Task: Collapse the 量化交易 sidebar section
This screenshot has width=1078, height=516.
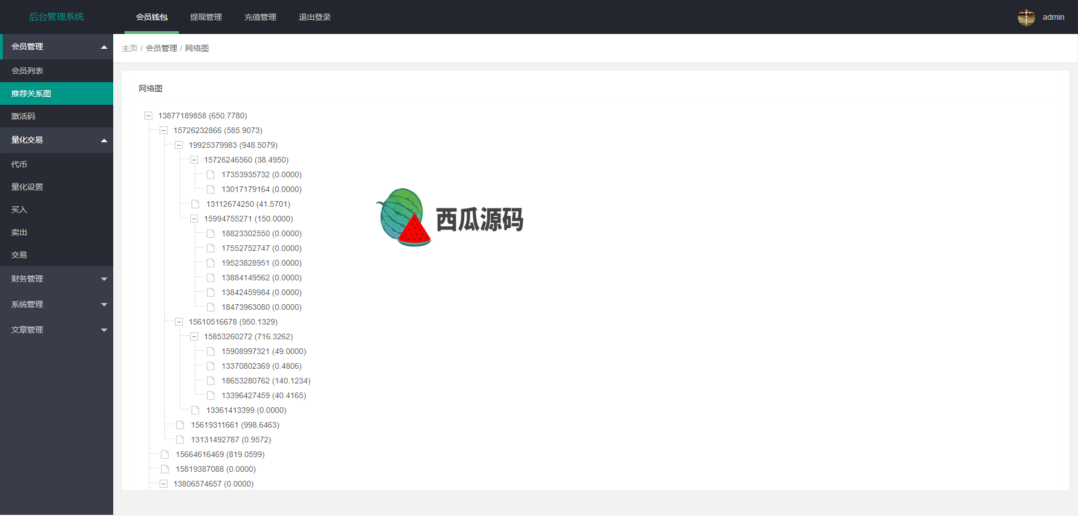Action: pos(57,140)
